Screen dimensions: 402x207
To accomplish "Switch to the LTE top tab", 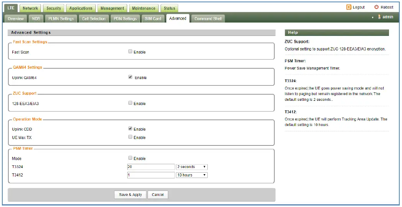I will (11, 8).
